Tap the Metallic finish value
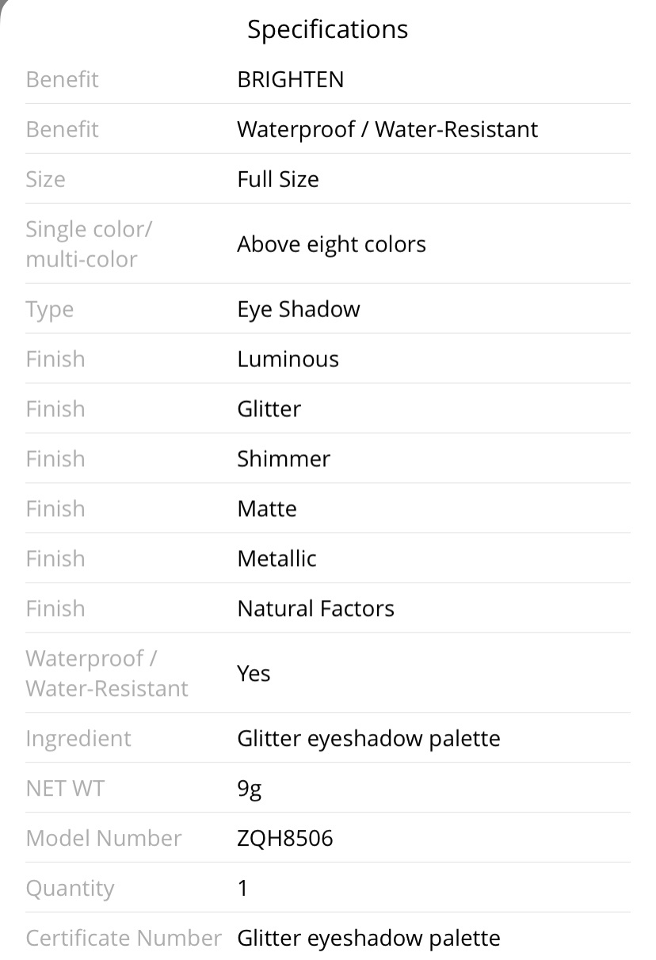The height and width of the screenshot is (960, 656). pyautogui.click(x=277, y=559)
